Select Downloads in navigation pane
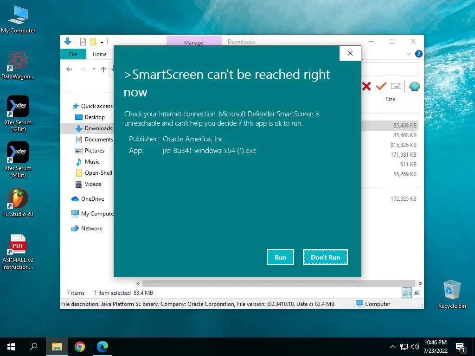475x356 pixels. [x=94, y=128]
